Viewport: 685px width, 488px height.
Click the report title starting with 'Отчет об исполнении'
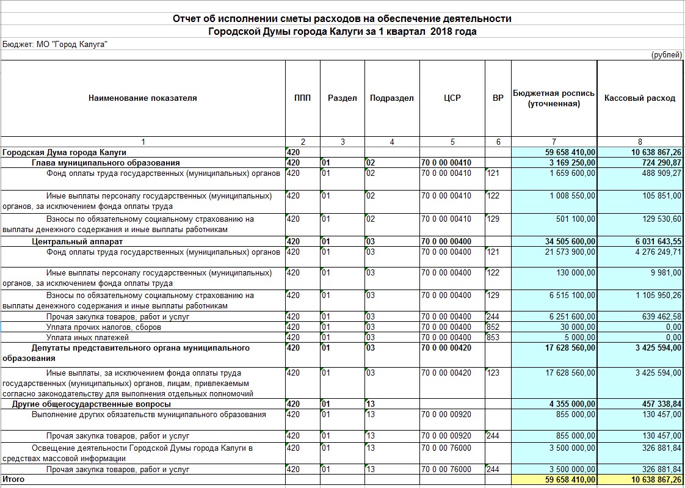(x=342, y=19)
